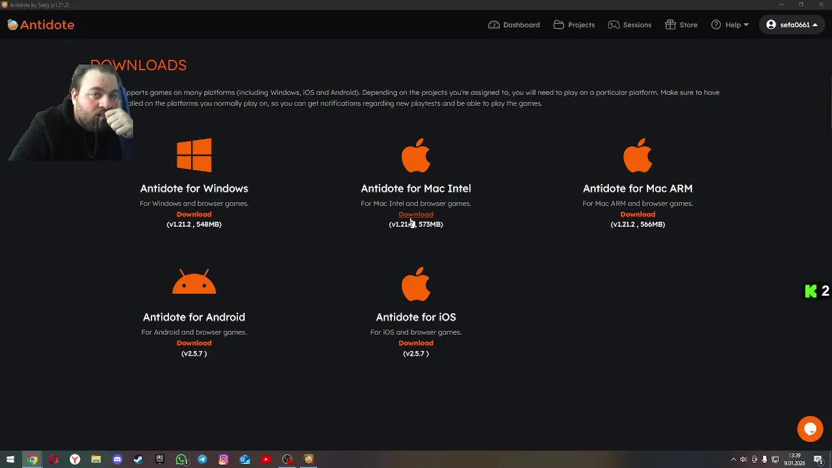Viewport: 832px width, 468px height.
Task: Open WhatsApp from taskbar
Action: click(181, 460)
